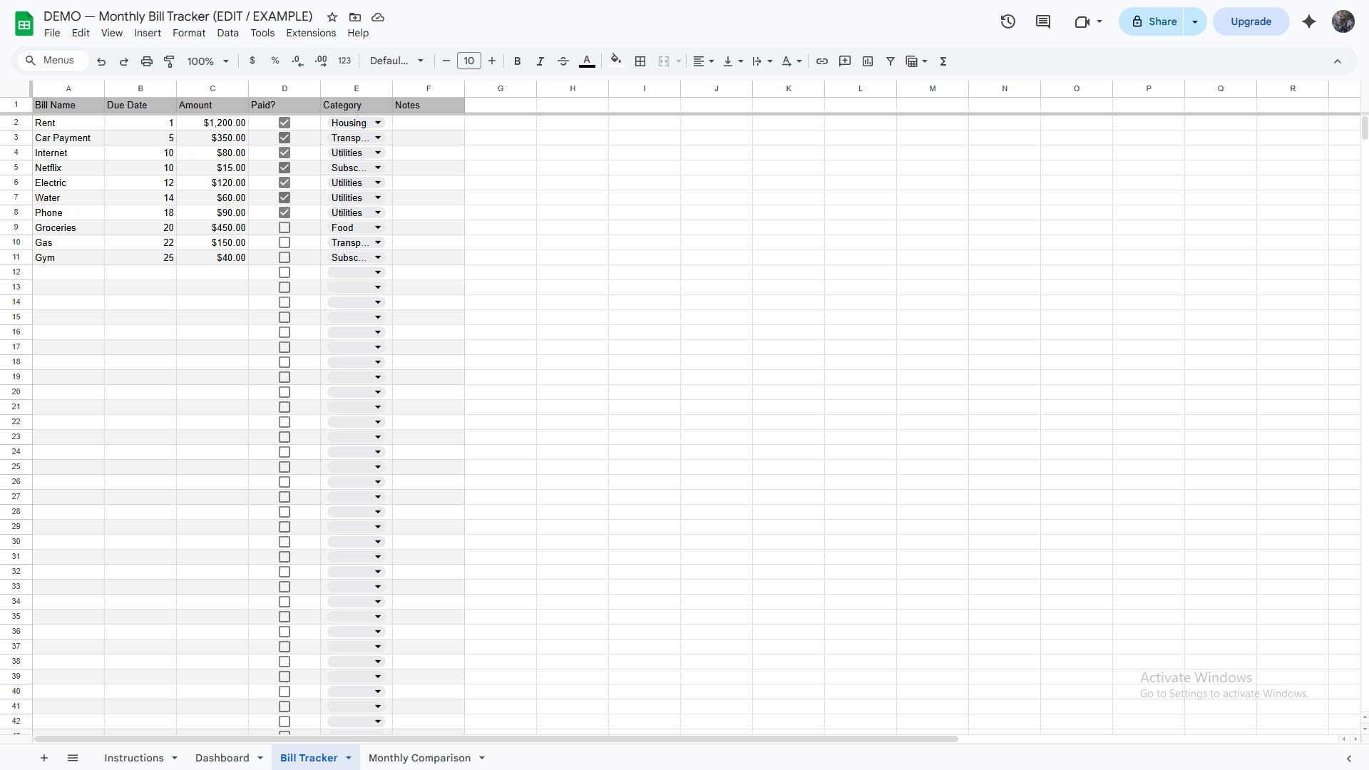This screenshot has height=770, width=1369.
Task: Click the Insert chart icon
Action: click(x=868, y=61)
